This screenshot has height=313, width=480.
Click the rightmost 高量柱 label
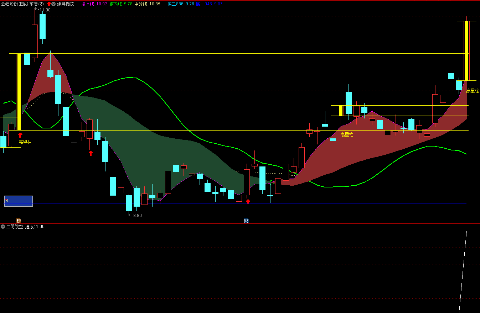point(473,91)
